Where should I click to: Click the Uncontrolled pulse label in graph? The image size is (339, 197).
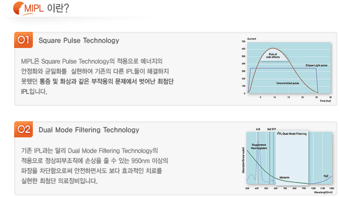(287, 83)
